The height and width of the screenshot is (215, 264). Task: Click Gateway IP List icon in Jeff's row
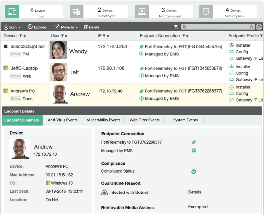[x=232, y=79]
